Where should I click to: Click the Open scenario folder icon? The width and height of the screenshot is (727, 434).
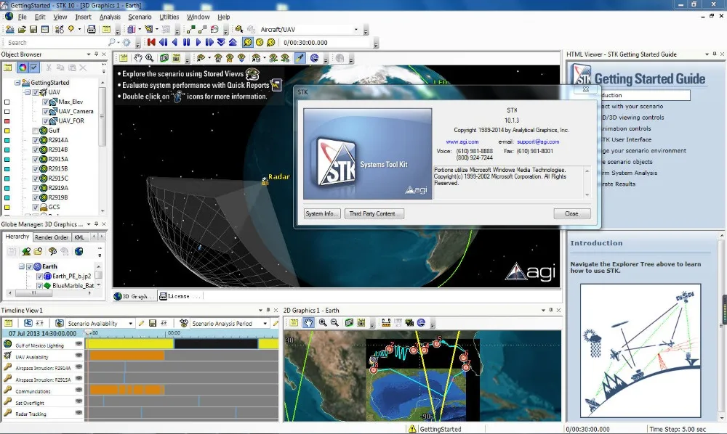[22, 29]
